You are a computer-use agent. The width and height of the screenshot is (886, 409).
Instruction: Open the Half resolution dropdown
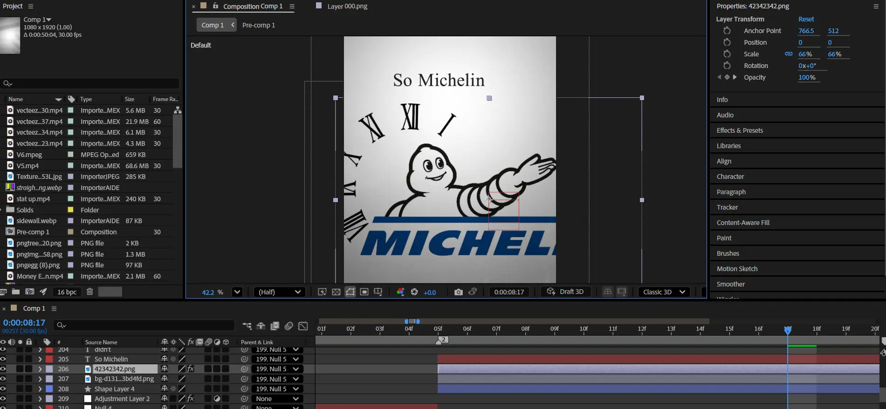pyautogui.click(x=279, y=292)
